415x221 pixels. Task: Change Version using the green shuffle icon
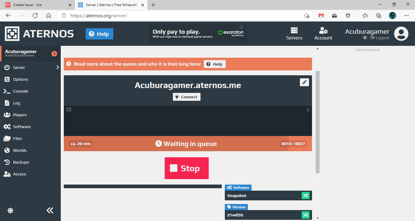click(x=306, y=215)
